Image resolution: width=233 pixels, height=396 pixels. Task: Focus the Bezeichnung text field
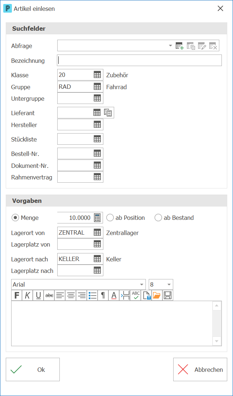tap(139, 60)
